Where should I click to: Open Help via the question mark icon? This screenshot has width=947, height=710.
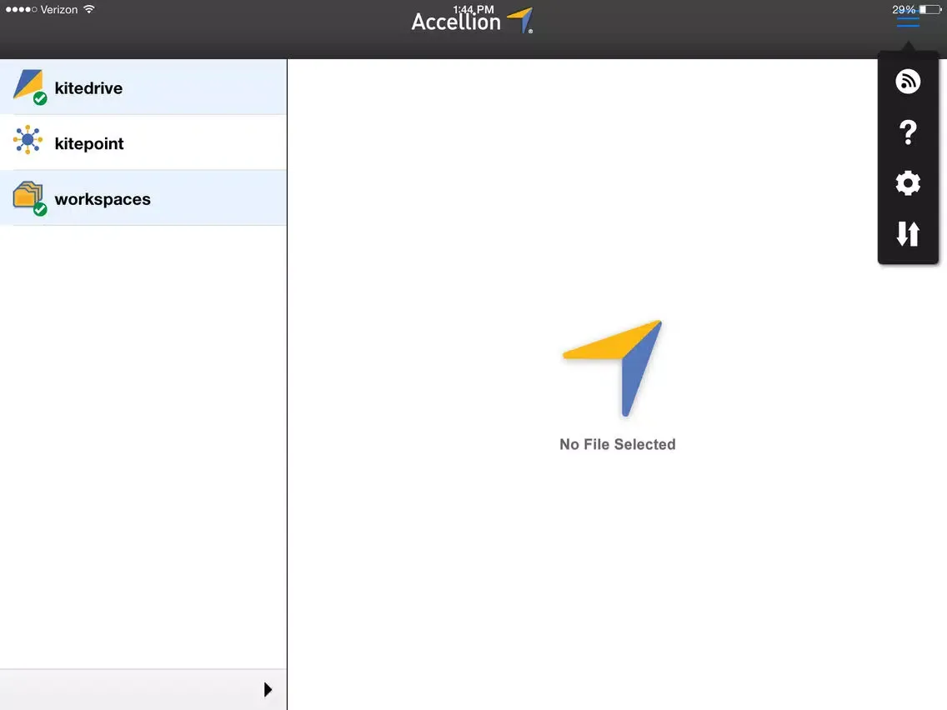click(x=908, y=132)
